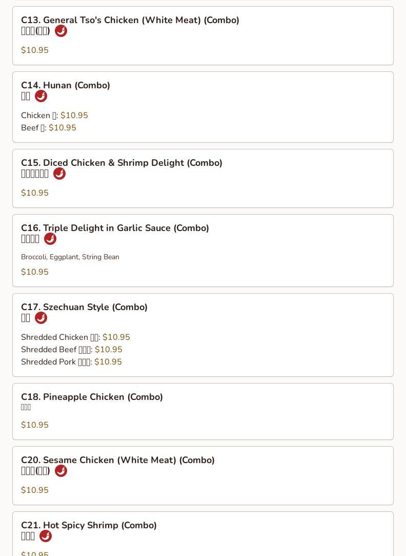This screenshot has width=406, height=556.
Task: Click spicy chili icon on C13 General Tso's
Action: point(61,31)
